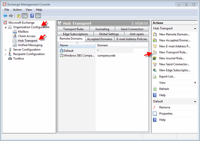
Task: Click the Client Access node icon
Action: click(x=15, y=36)
